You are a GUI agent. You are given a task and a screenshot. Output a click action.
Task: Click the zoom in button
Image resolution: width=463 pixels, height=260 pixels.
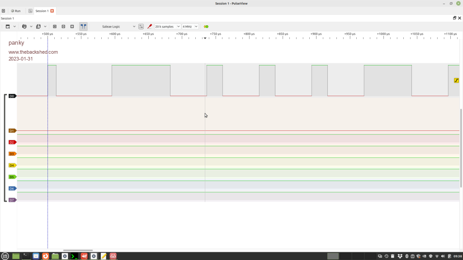tap(55, 27)
